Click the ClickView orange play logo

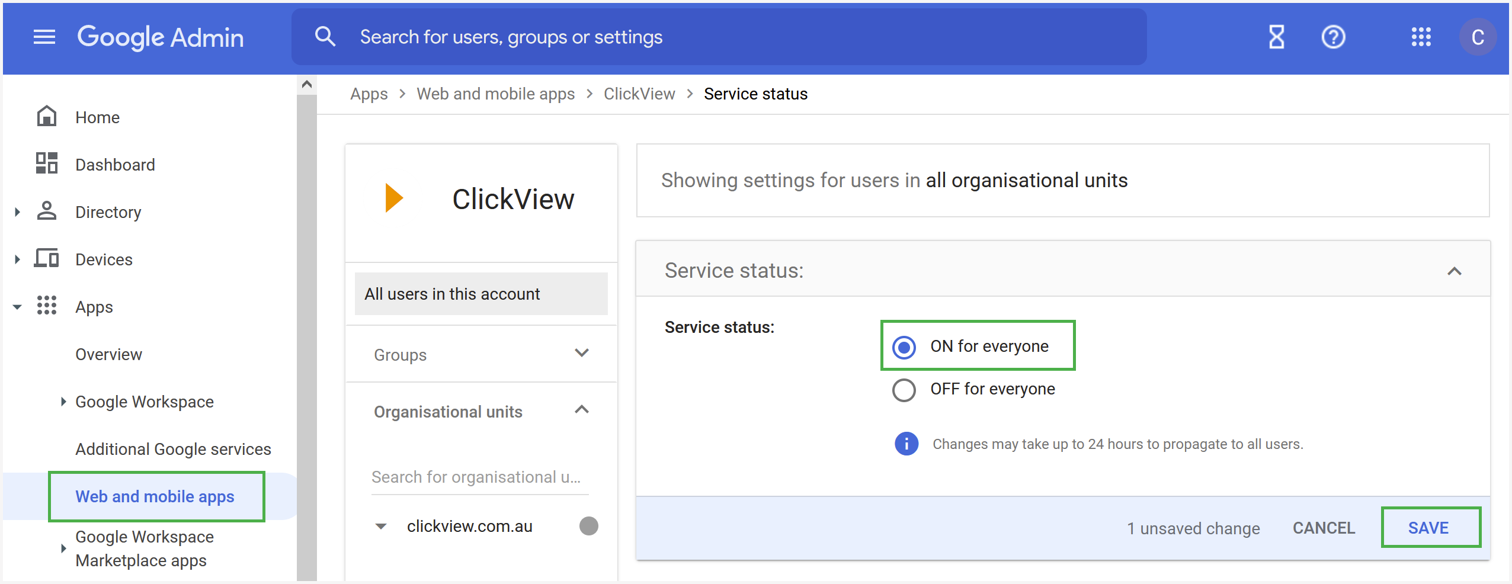point(394,198)
